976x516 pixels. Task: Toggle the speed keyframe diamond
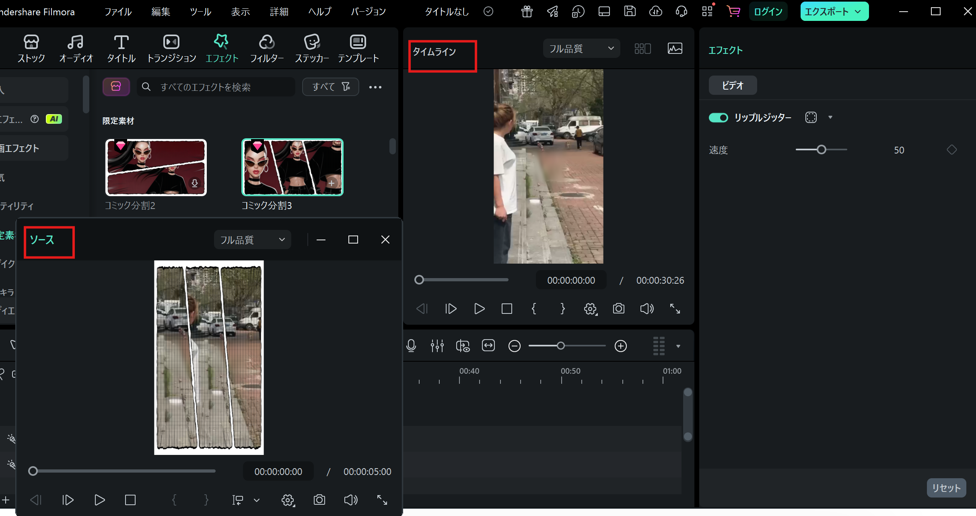pyautogui.click(x=952, y=150)
